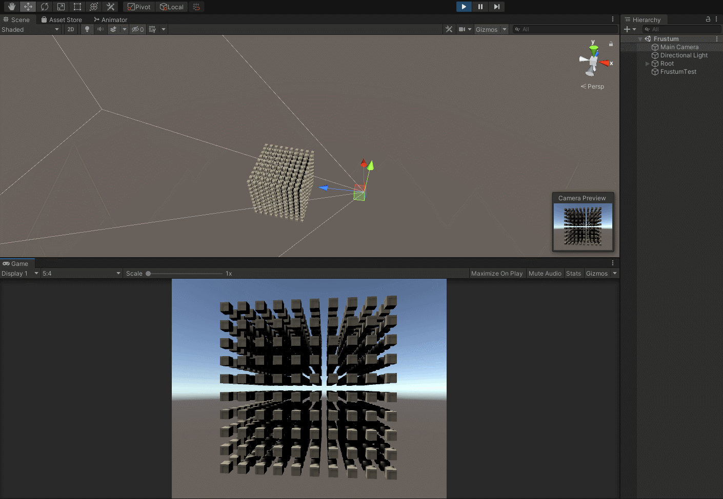
Task: Select the Rotate tool
Action: click(45, 7)
